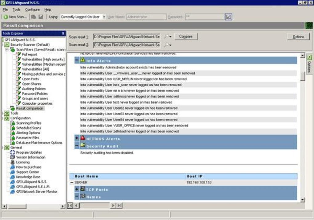314x220 pixels.
Task: Collapse the Scan Filters tree node
Action: (7, 49)
